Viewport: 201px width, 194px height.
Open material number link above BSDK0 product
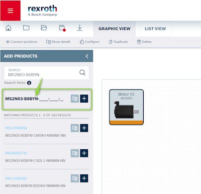16,178
